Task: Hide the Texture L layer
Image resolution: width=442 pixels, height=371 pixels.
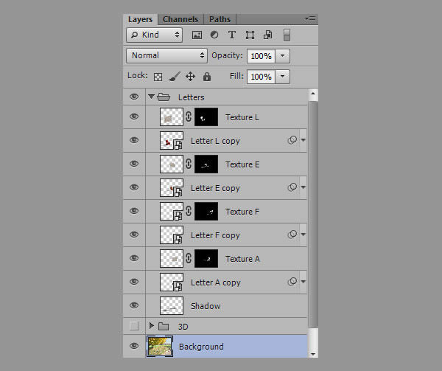Action: pyautogui.click(x=133, y=117)
